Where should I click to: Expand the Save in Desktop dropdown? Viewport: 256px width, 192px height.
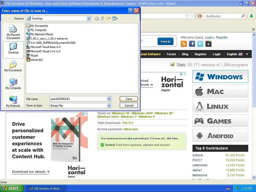(x=88, y=18)
